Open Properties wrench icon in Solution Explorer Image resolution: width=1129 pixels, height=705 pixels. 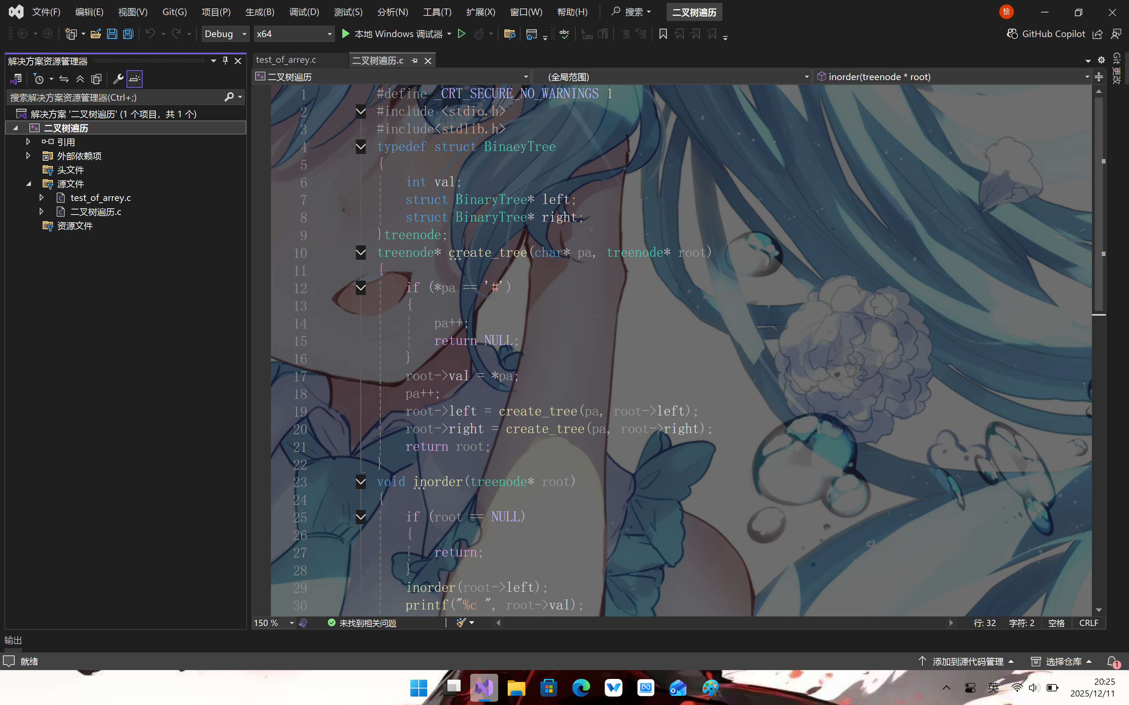(x=118, y=79)
